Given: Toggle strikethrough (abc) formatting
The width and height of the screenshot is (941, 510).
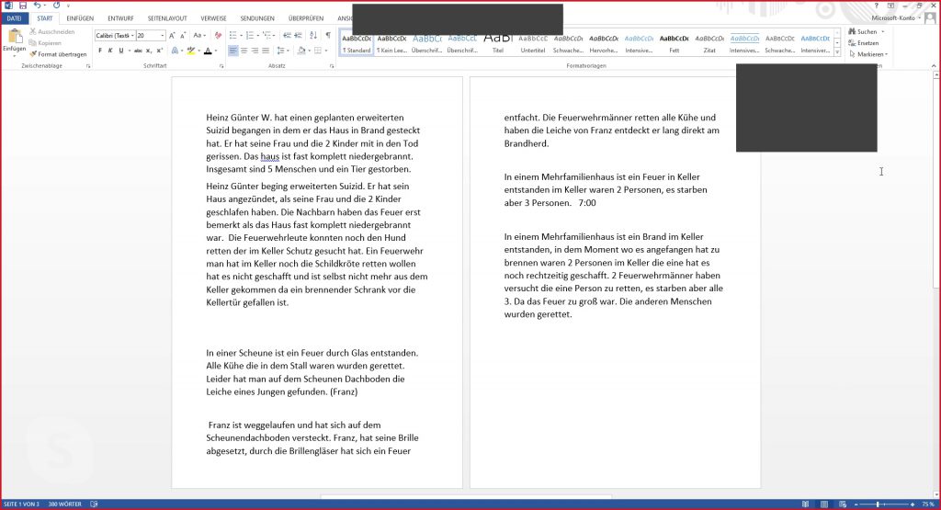Looking at the screenshot, I should coord(138,51).
